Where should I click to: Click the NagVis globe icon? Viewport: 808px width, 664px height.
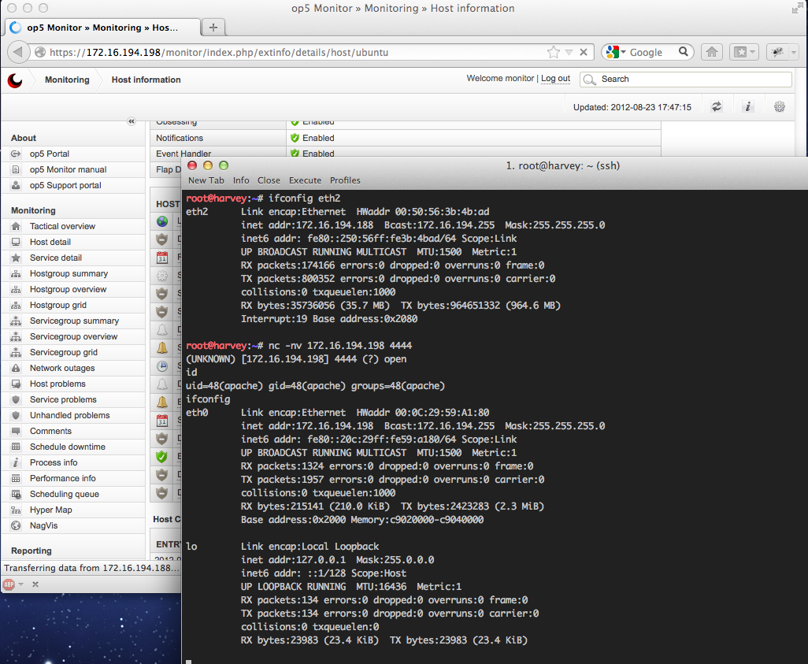click(16, 526)
